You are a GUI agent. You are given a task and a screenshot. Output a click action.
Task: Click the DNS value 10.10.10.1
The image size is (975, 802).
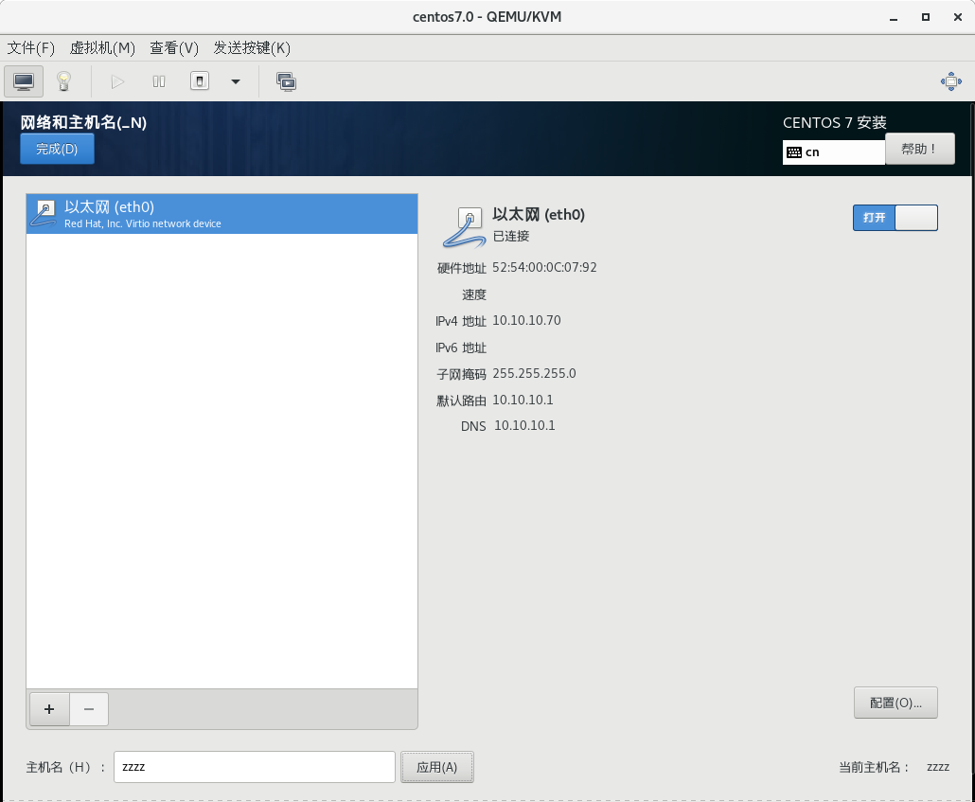coord(524,425)
